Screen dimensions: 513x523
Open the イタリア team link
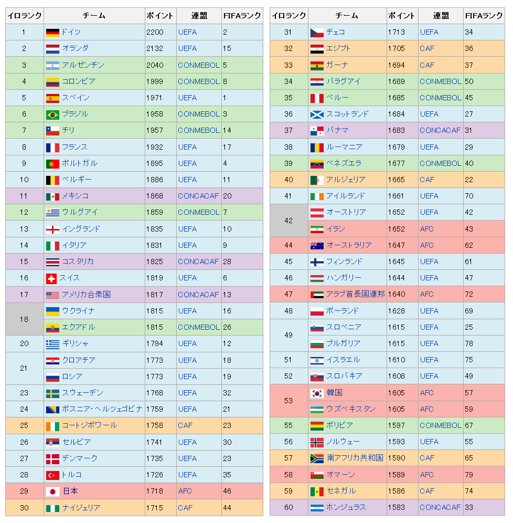[x=74, y=245]
